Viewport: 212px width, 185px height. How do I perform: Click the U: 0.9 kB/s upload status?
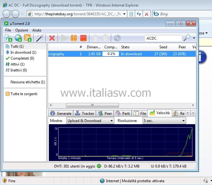169,166
